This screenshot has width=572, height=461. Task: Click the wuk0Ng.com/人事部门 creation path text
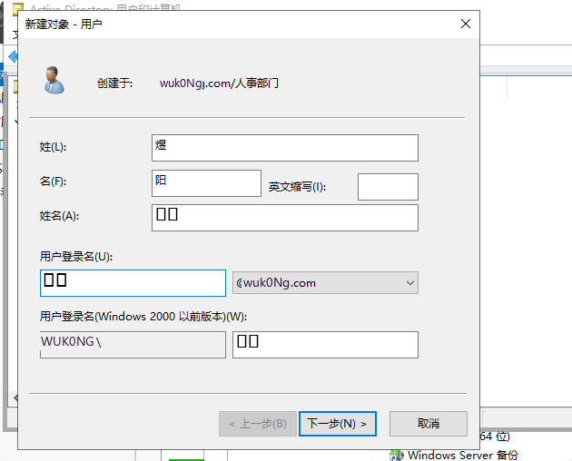click(219, 83)
